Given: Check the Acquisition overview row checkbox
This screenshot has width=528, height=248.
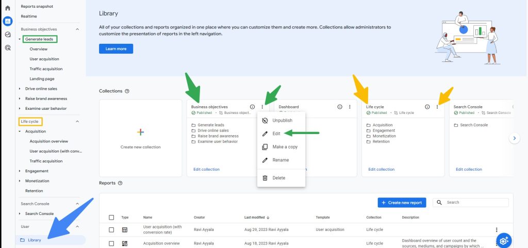Looking at the screenshot, I should 111,243.
